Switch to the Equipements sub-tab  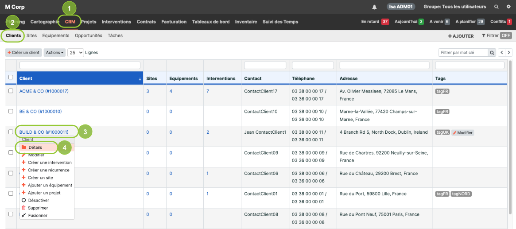point(56,35)
